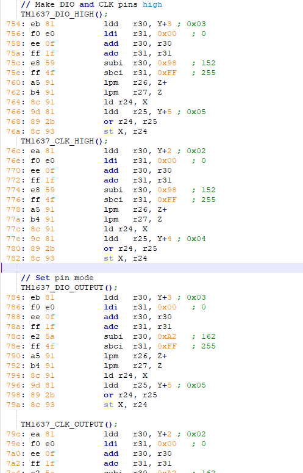This screenshot has height=473, width=303.
Task: Click the add mnemonic at address 758
Action: point(111,43)
